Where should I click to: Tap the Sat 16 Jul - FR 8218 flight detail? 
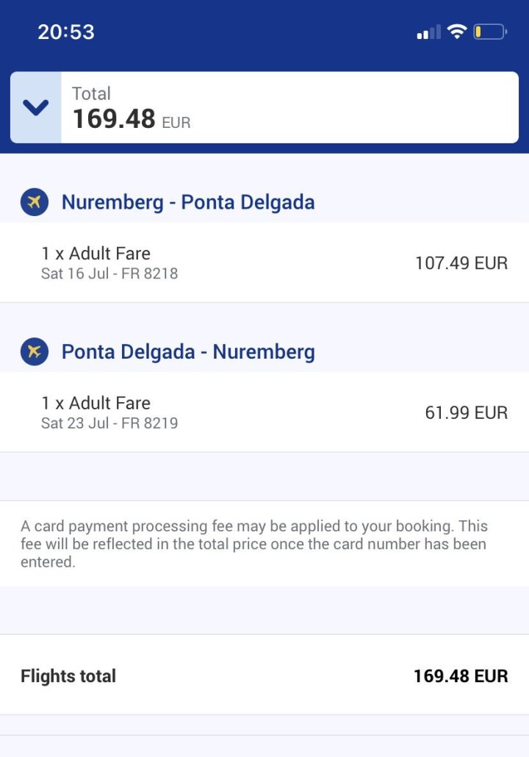tap(109, 274)
